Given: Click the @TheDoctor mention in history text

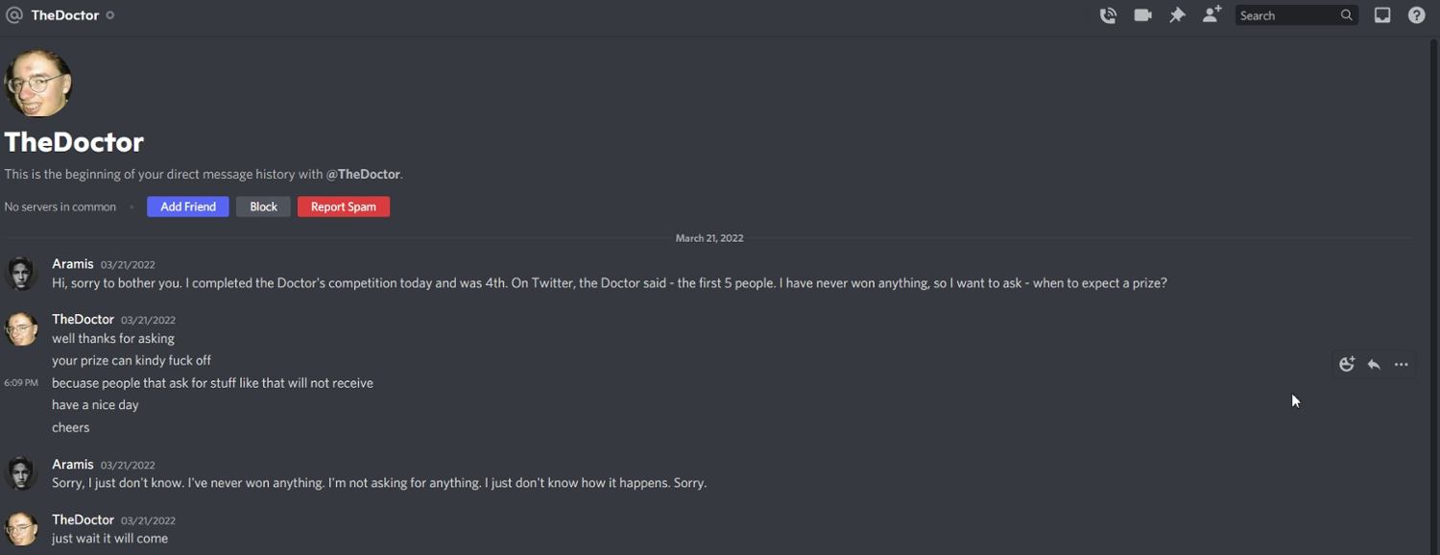Looking at the screenshot, I should click(x=363, y=175).
